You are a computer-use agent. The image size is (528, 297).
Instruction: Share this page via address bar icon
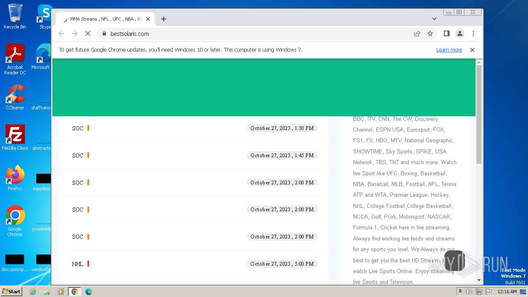pos(417,34)
